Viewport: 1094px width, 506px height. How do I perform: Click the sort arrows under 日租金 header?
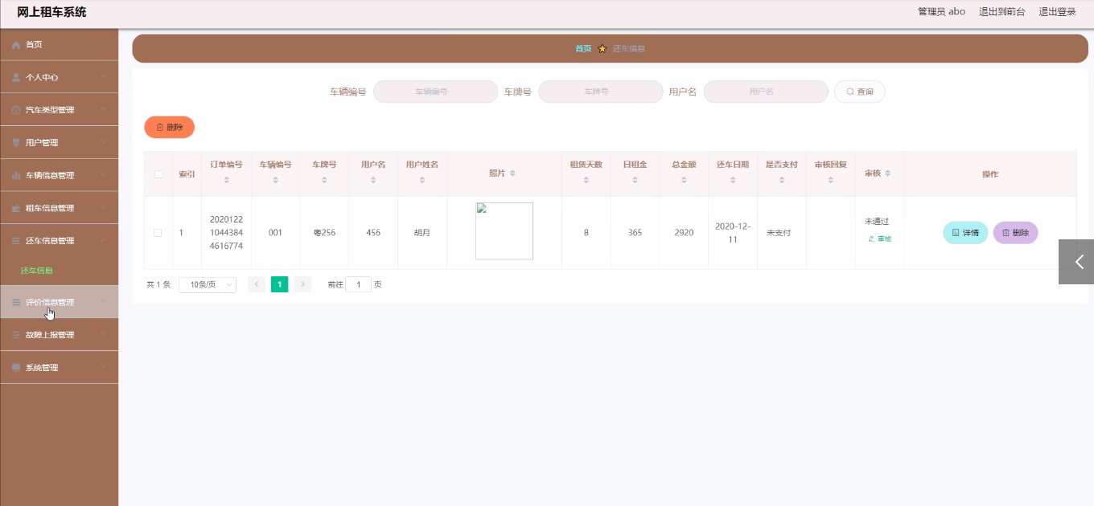pyautogui.click(x=635, y=180)
